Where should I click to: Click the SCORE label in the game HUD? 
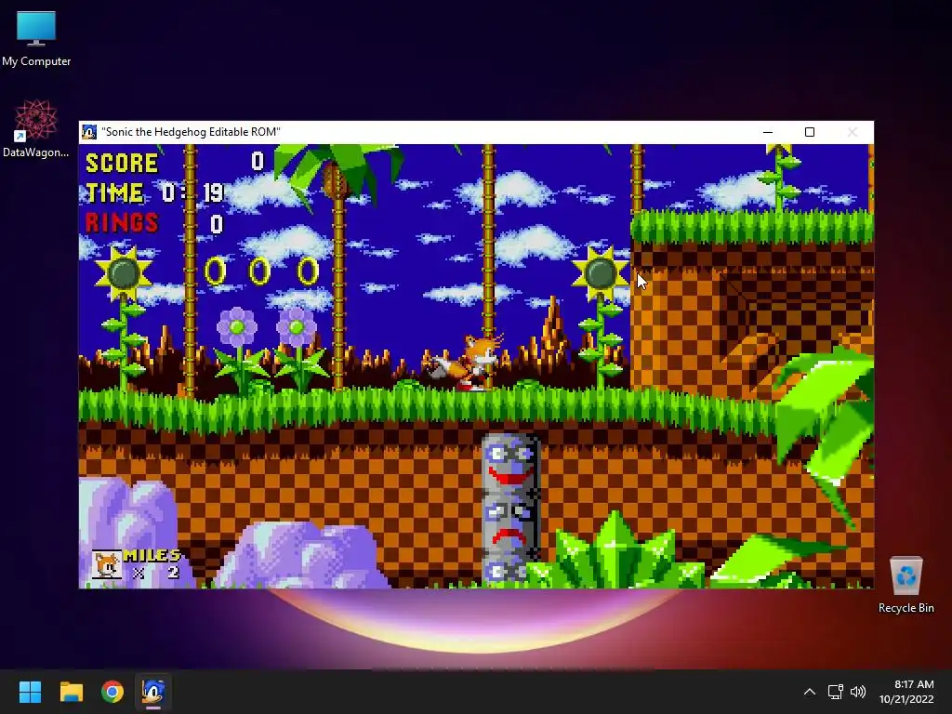pyautogui.click(x=122, y=163)
